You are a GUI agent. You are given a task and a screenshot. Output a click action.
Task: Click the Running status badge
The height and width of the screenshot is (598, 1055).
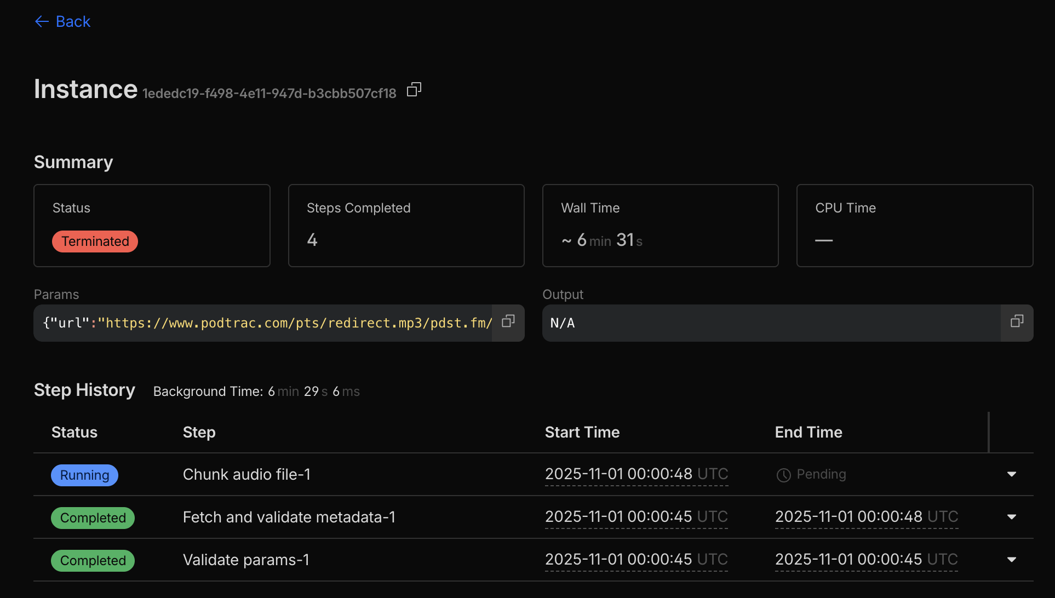click(84, 475)
